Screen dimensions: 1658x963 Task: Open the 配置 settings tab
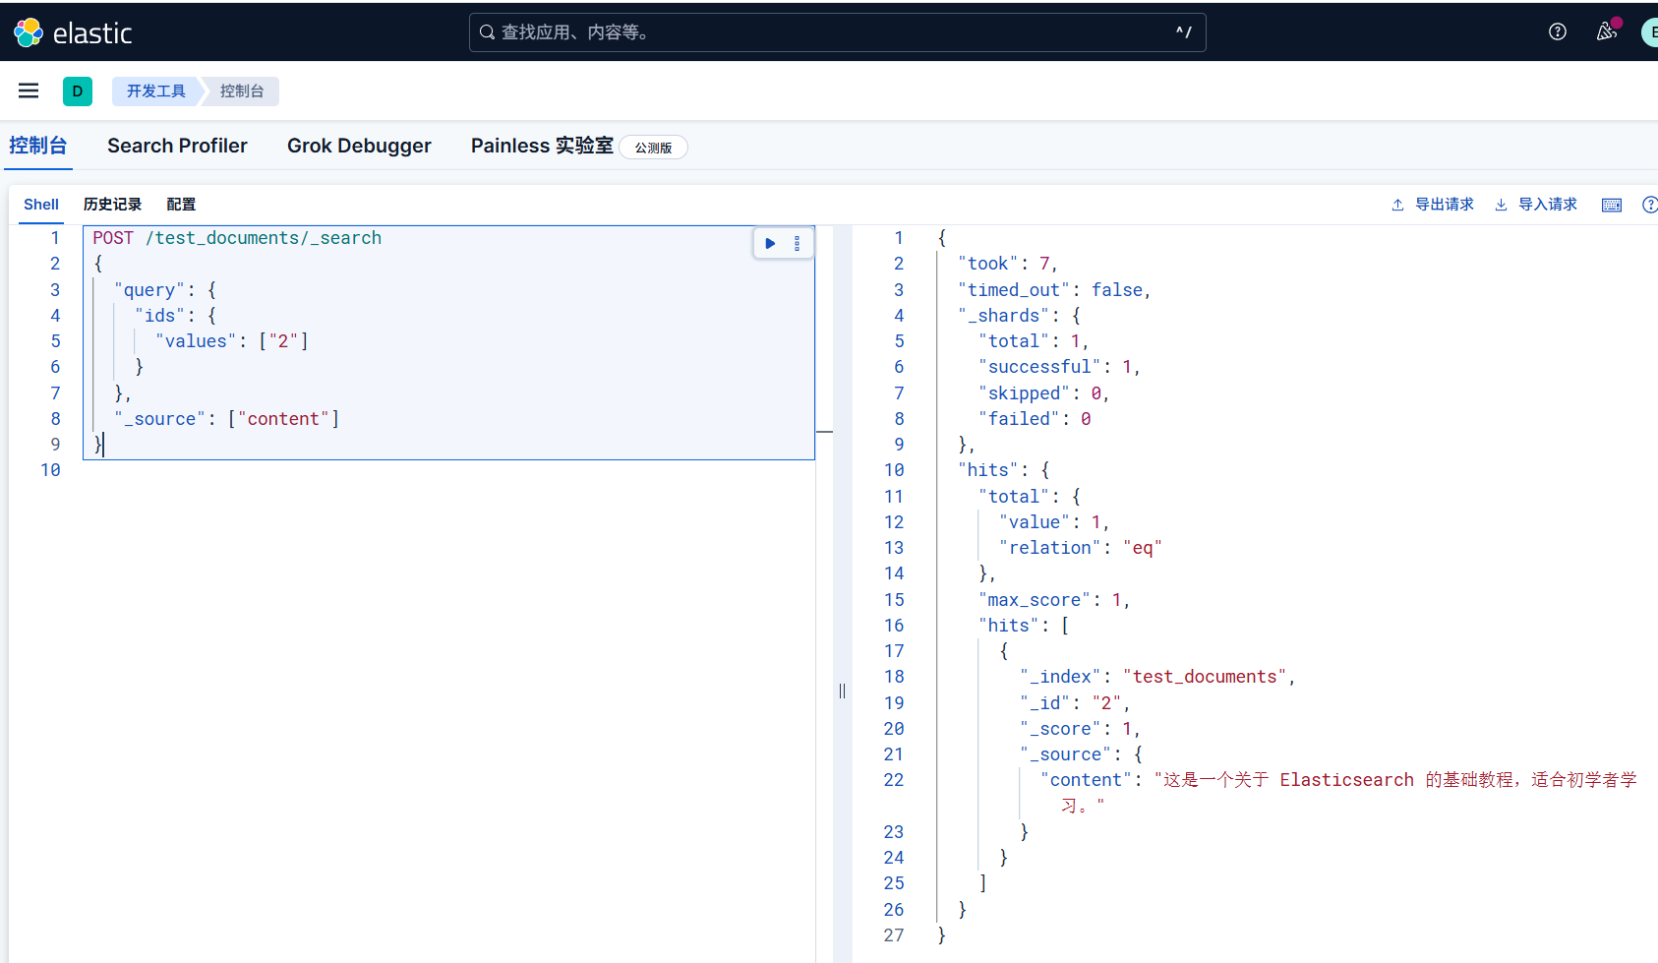pyautogui.click(x=181, y=205)
